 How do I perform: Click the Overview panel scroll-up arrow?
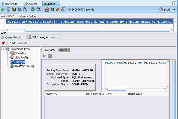pos(174,61)
